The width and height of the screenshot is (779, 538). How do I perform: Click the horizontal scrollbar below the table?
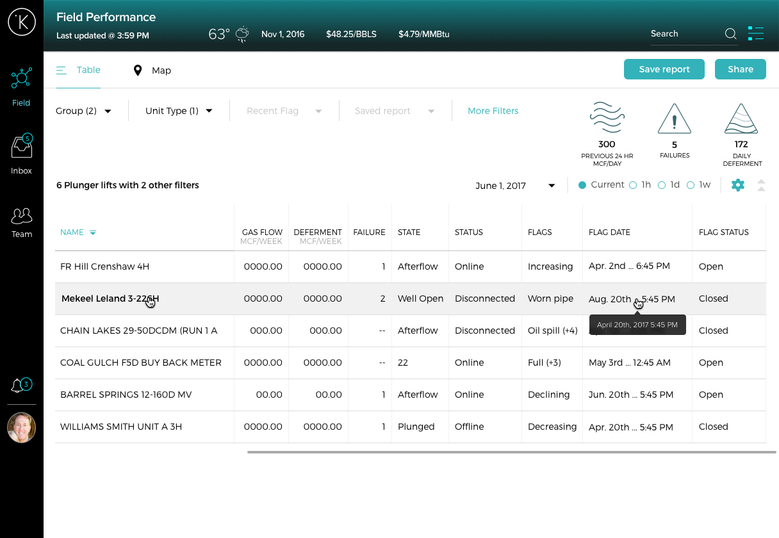pos(511,452)
